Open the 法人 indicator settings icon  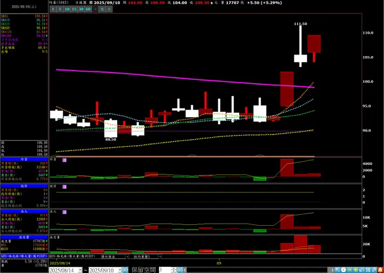(64, 212)
